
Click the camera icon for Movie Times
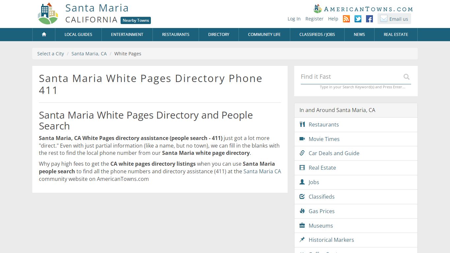pyautogui.click(x=302, y=139)
